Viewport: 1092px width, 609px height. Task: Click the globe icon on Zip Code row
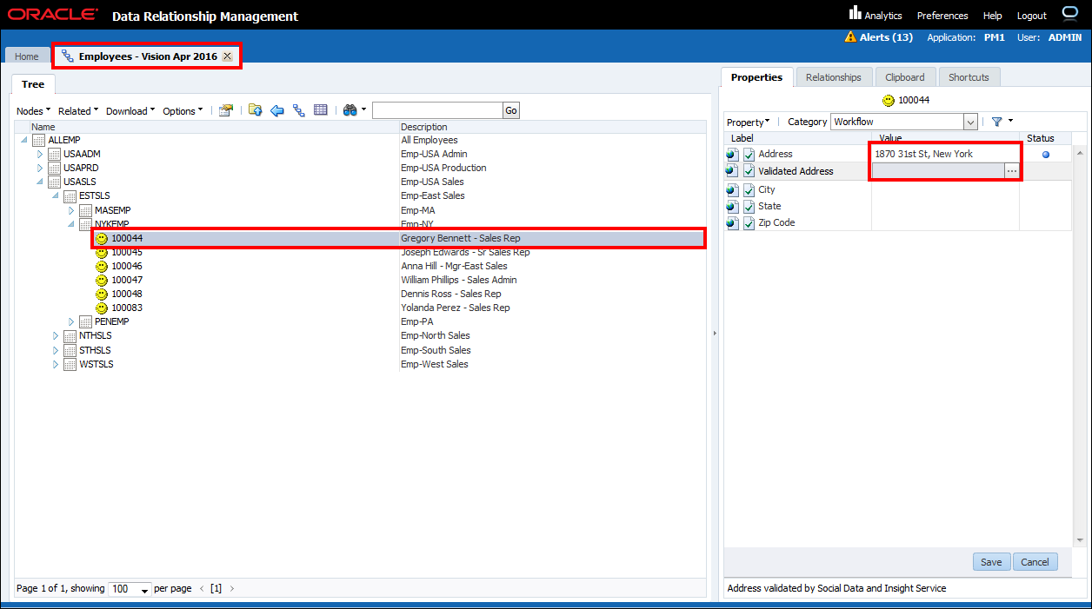pyautogui.click(x=732, y=222)
